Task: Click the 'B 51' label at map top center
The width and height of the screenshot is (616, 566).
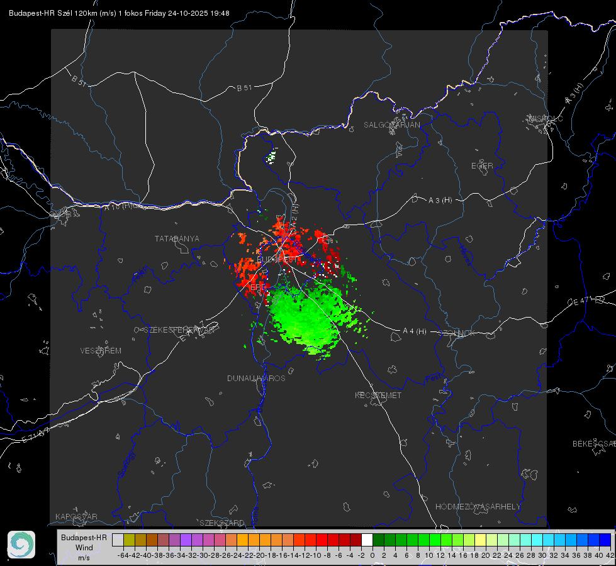Action: point(244,88)
